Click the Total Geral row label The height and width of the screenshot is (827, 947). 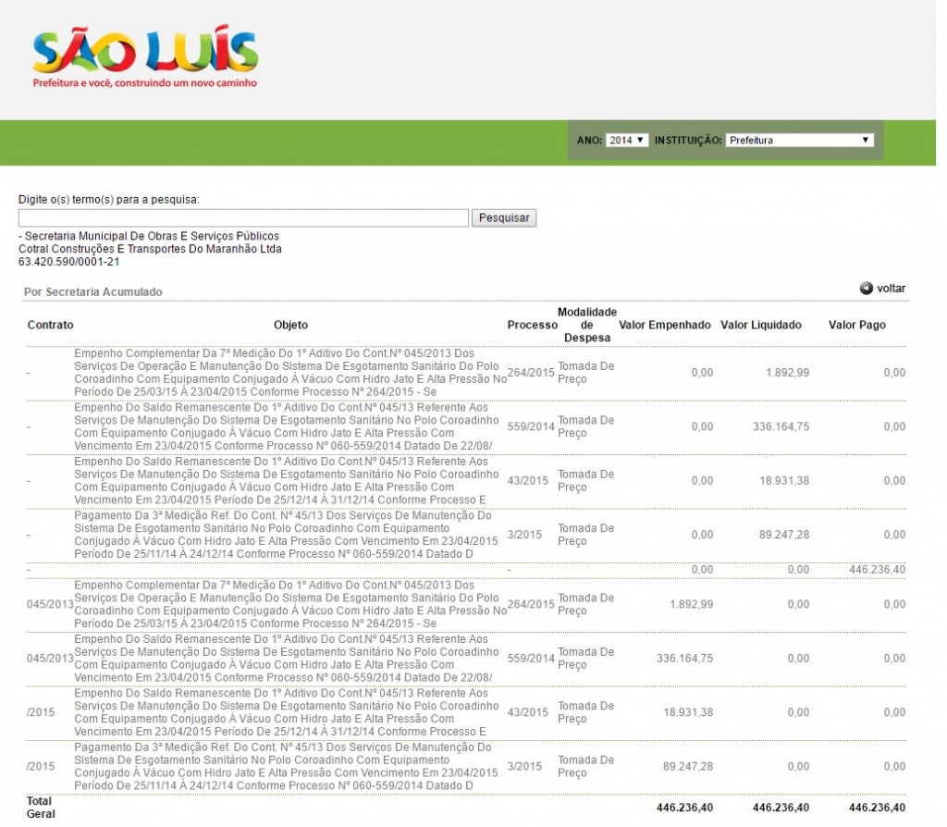40,808
